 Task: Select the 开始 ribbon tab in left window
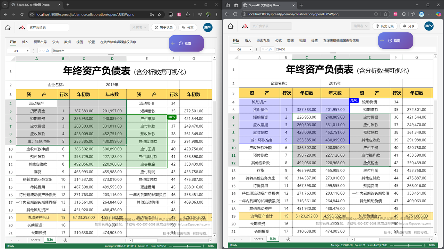[x=13, y=42]
